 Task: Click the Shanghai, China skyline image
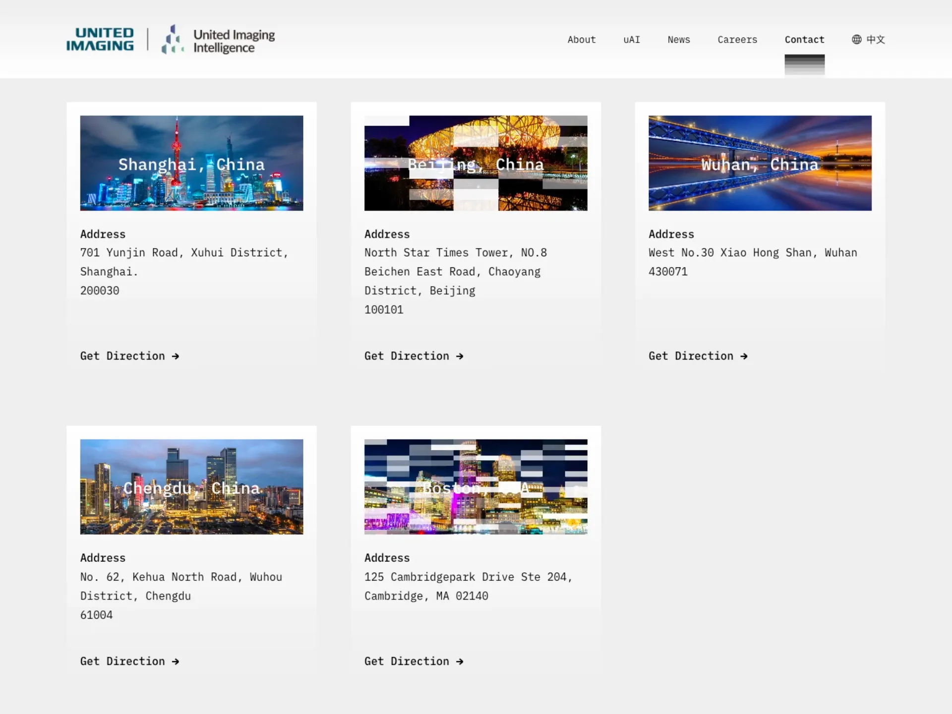(x=191, y=163)
